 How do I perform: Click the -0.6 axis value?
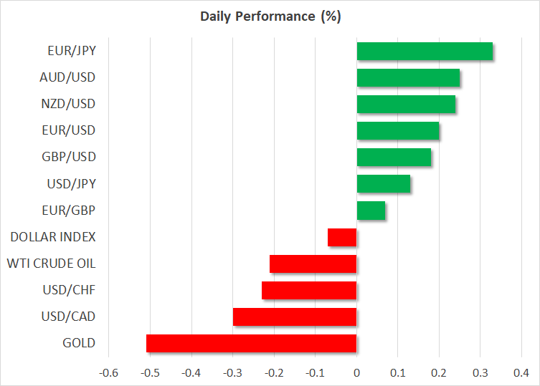pos(108,372)
